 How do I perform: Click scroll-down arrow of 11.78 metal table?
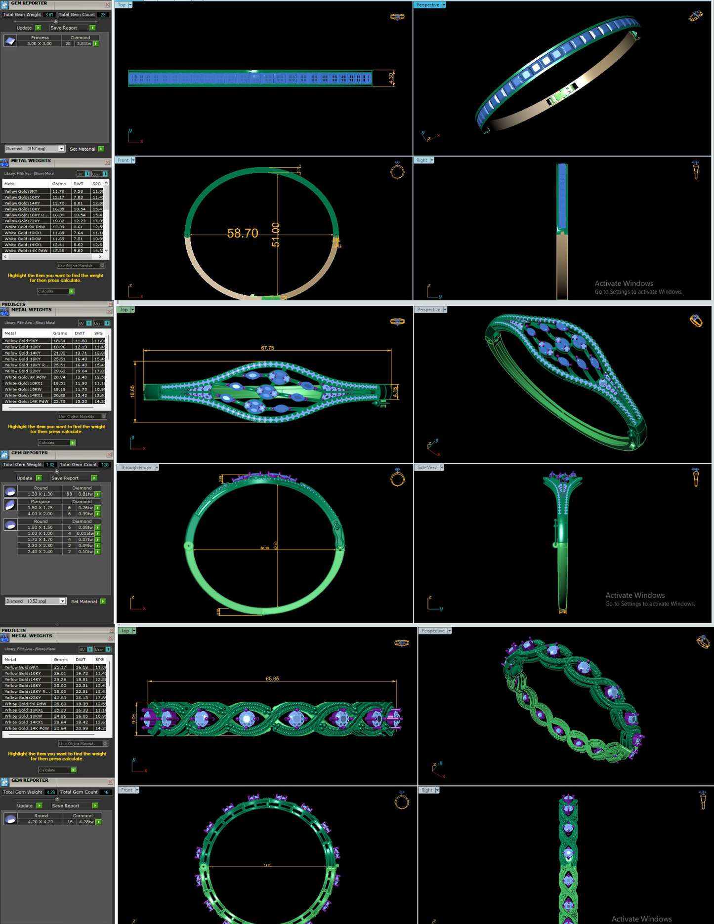[106, 251]
